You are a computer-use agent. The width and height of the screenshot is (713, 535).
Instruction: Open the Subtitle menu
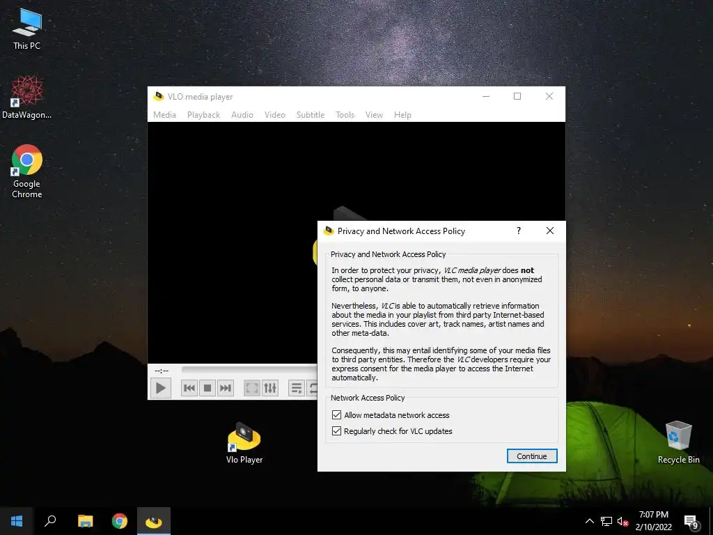311,115
